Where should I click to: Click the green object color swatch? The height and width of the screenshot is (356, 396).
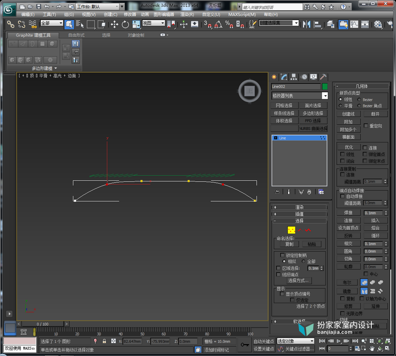click(x=325, y=87)
